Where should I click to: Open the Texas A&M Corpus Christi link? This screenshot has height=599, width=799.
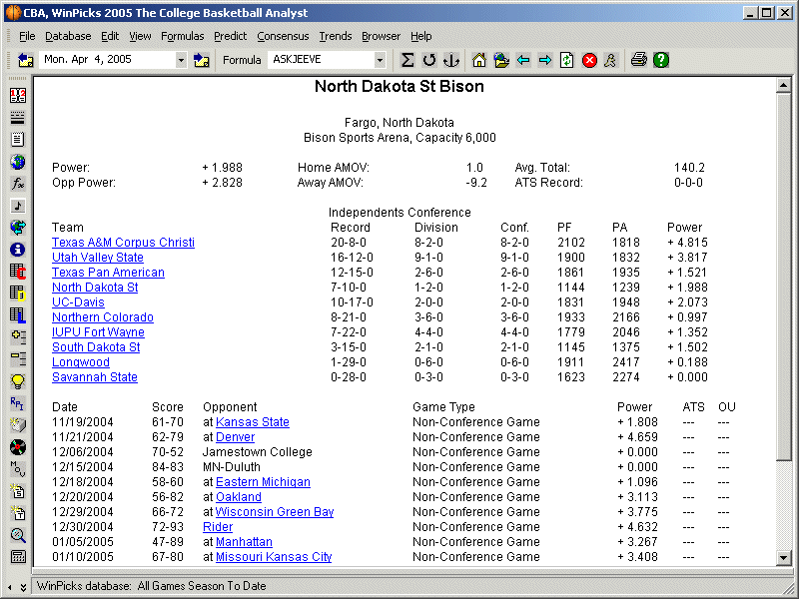click(123, 243)
